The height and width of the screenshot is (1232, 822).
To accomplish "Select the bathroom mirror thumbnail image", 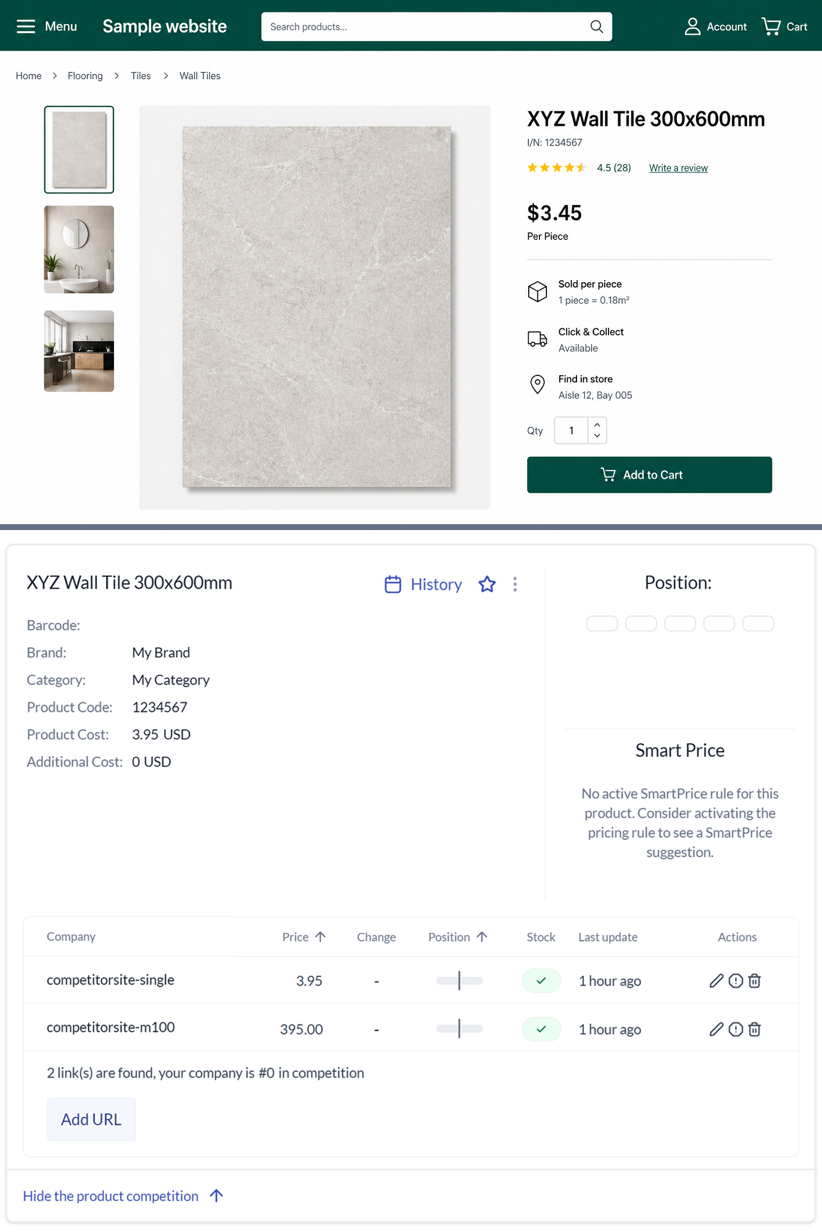I will tap(79, 250).
